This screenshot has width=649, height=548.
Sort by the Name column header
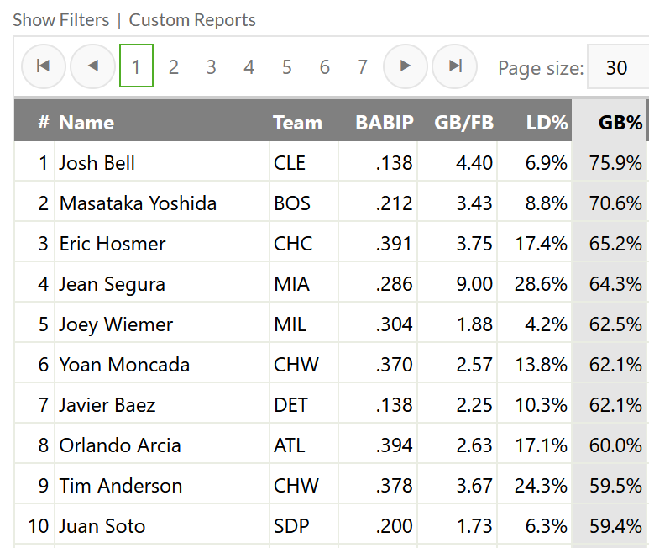tap(86, 123)
